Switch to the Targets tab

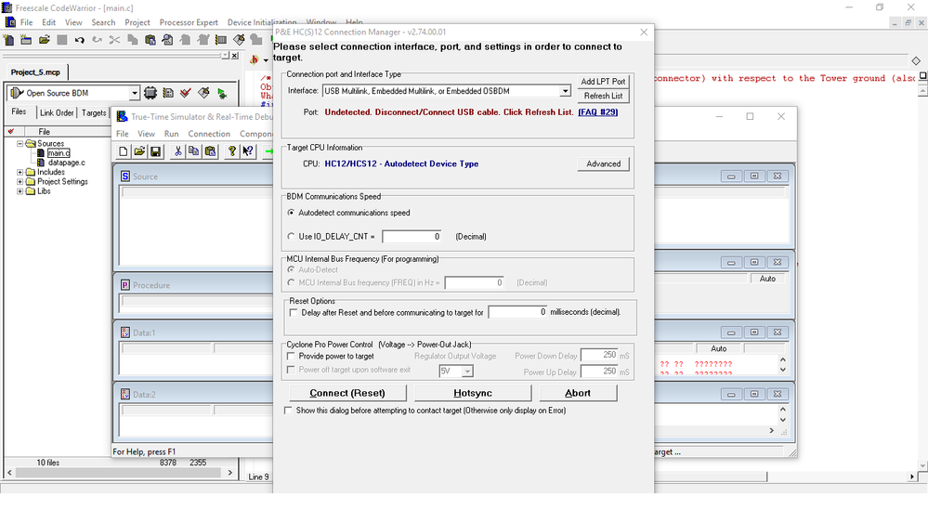tap(94, 112)
